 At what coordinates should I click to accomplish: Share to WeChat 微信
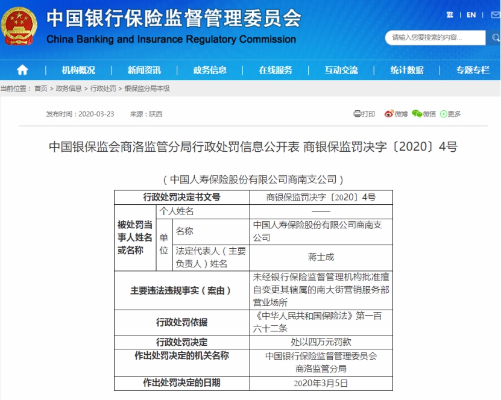(424, 114)
